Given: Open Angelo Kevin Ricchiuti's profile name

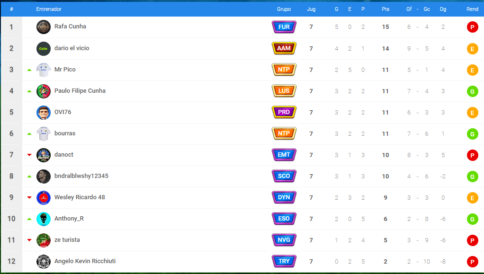Looking at the screenshot, I should [x=85, y=261].
